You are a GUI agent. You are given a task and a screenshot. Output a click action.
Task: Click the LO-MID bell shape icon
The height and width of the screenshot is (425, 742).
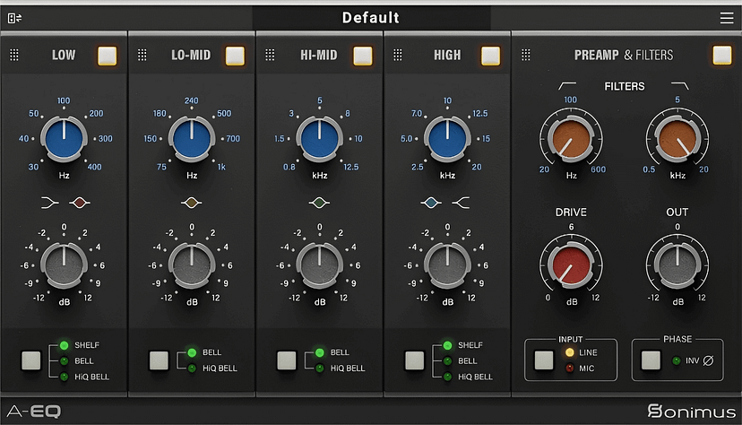point(192,203)
